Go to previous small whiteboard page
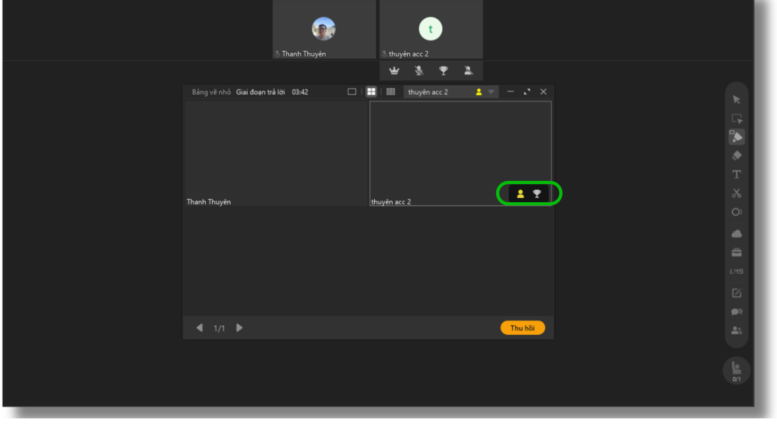Screen dimensions: 777x437 [x=200, y=328]
